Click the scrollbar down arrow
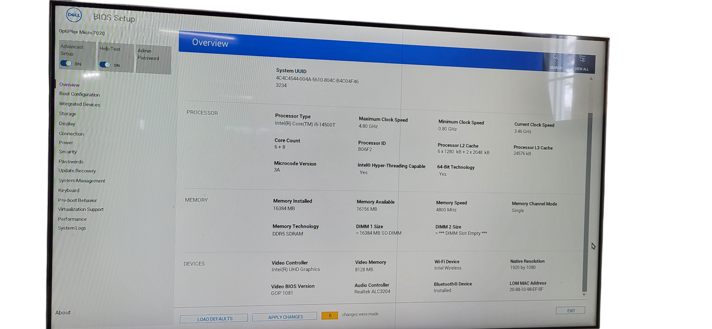 (584, 295)
